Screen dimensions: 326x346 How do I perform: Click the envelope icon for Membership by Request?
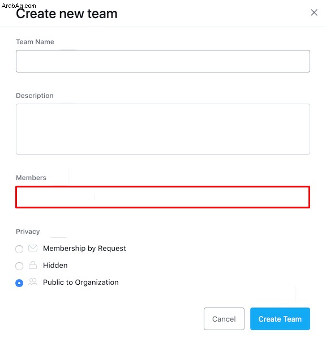click(x=33, y=248)
